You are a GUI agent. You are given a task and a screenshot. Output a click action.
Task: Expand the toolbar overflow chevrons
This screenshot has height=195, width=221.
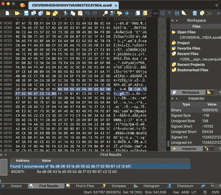[x=209, y=13]
